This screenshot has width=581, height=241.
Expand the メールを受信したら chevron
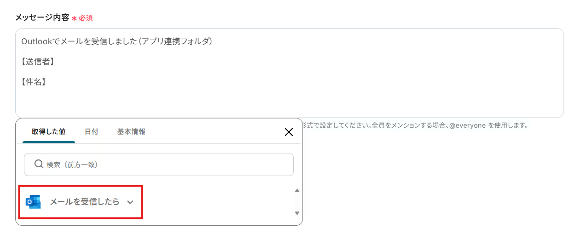[x=130, y=202]
